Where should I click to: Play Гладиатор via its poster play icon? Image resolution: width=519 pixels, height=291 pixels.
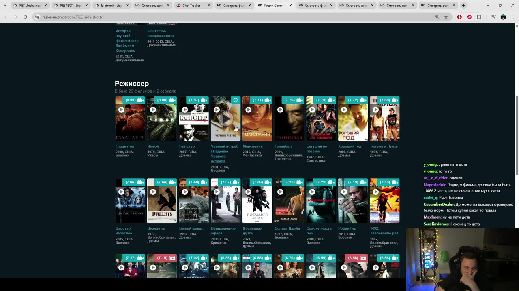click(121, 110)
